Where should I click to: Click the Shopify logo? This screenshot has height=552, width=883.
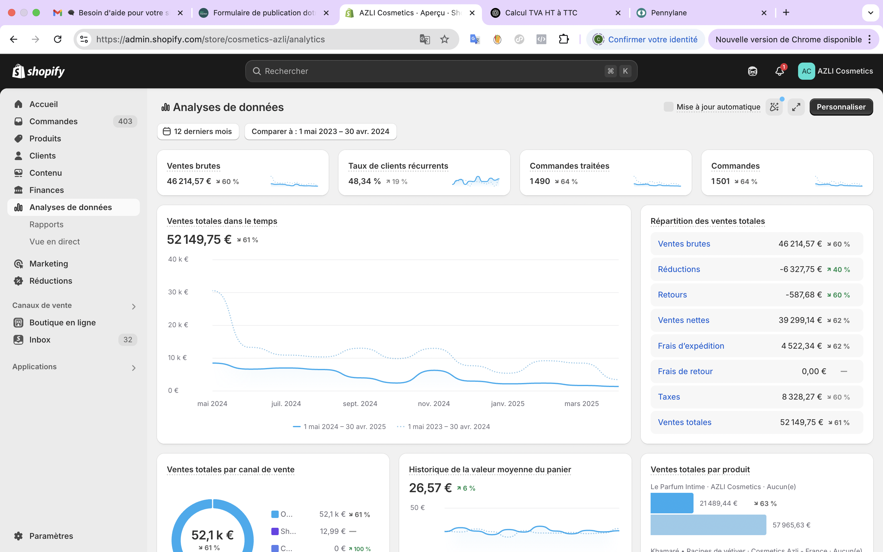[38, 71]
